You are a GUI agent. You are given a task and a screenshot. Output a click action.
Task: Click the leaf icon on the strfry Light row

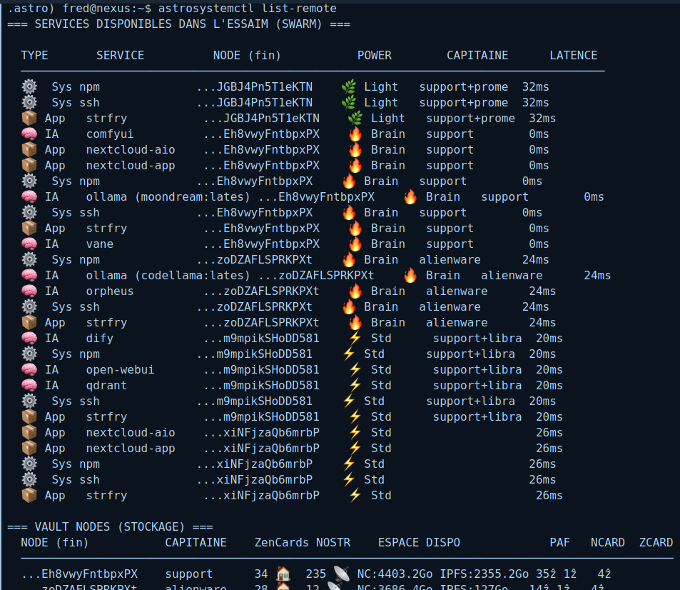pos(355,118)
